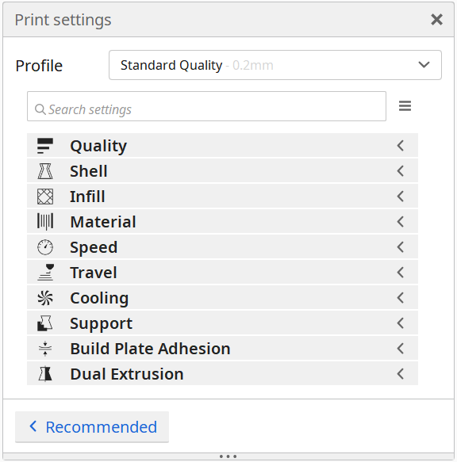Expand the Quality section chevron
The height and width of the screenshot is (462, 457).
[x=401, y=146]
